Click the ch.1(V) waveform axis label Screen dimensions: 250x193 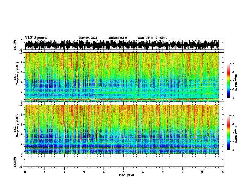[x=15, y=45]
